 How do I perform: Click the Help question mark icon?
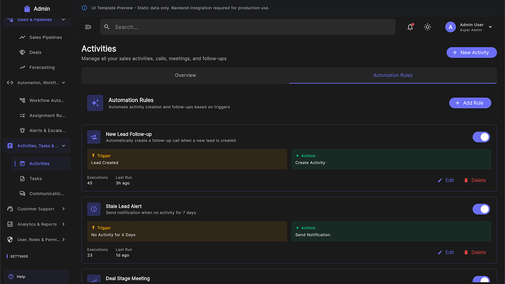coord(11,277)
